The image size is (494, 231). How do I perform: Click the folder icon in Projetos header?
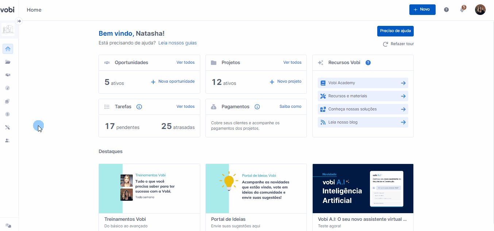coord(214,63)
